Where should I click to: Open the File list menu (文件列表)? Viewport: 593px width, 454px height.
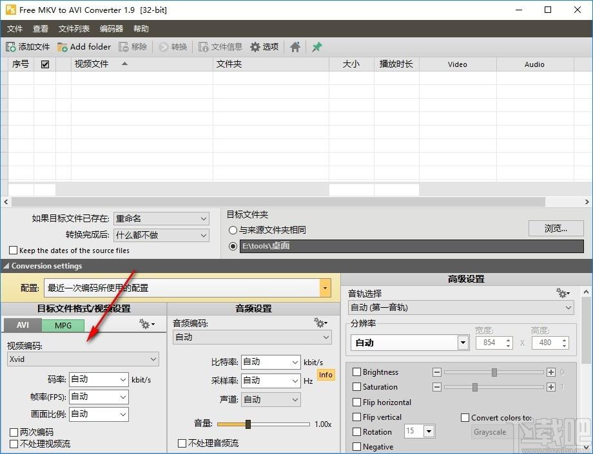73,29
